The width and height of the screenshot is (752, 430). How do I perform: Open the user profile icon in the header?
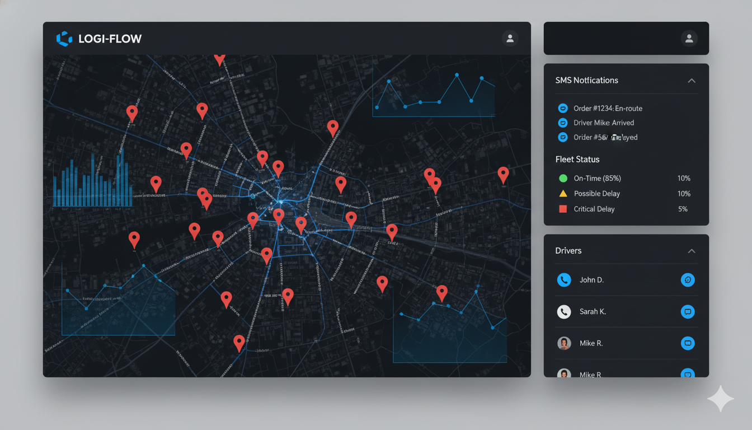click(x=510, y=38)
